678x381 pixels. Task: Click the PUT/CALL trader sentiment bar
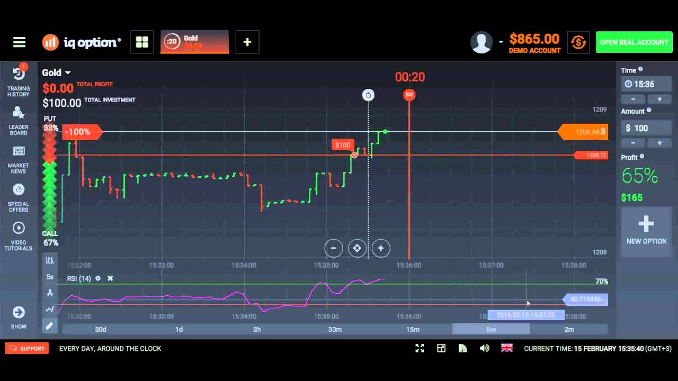tap(50, 180)
